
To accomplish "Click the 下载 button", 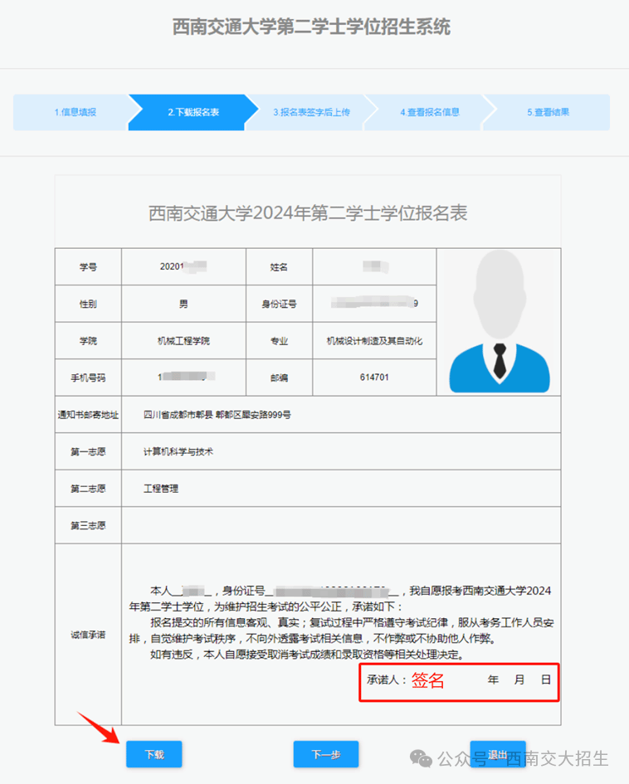I will [x=154, y=754].
